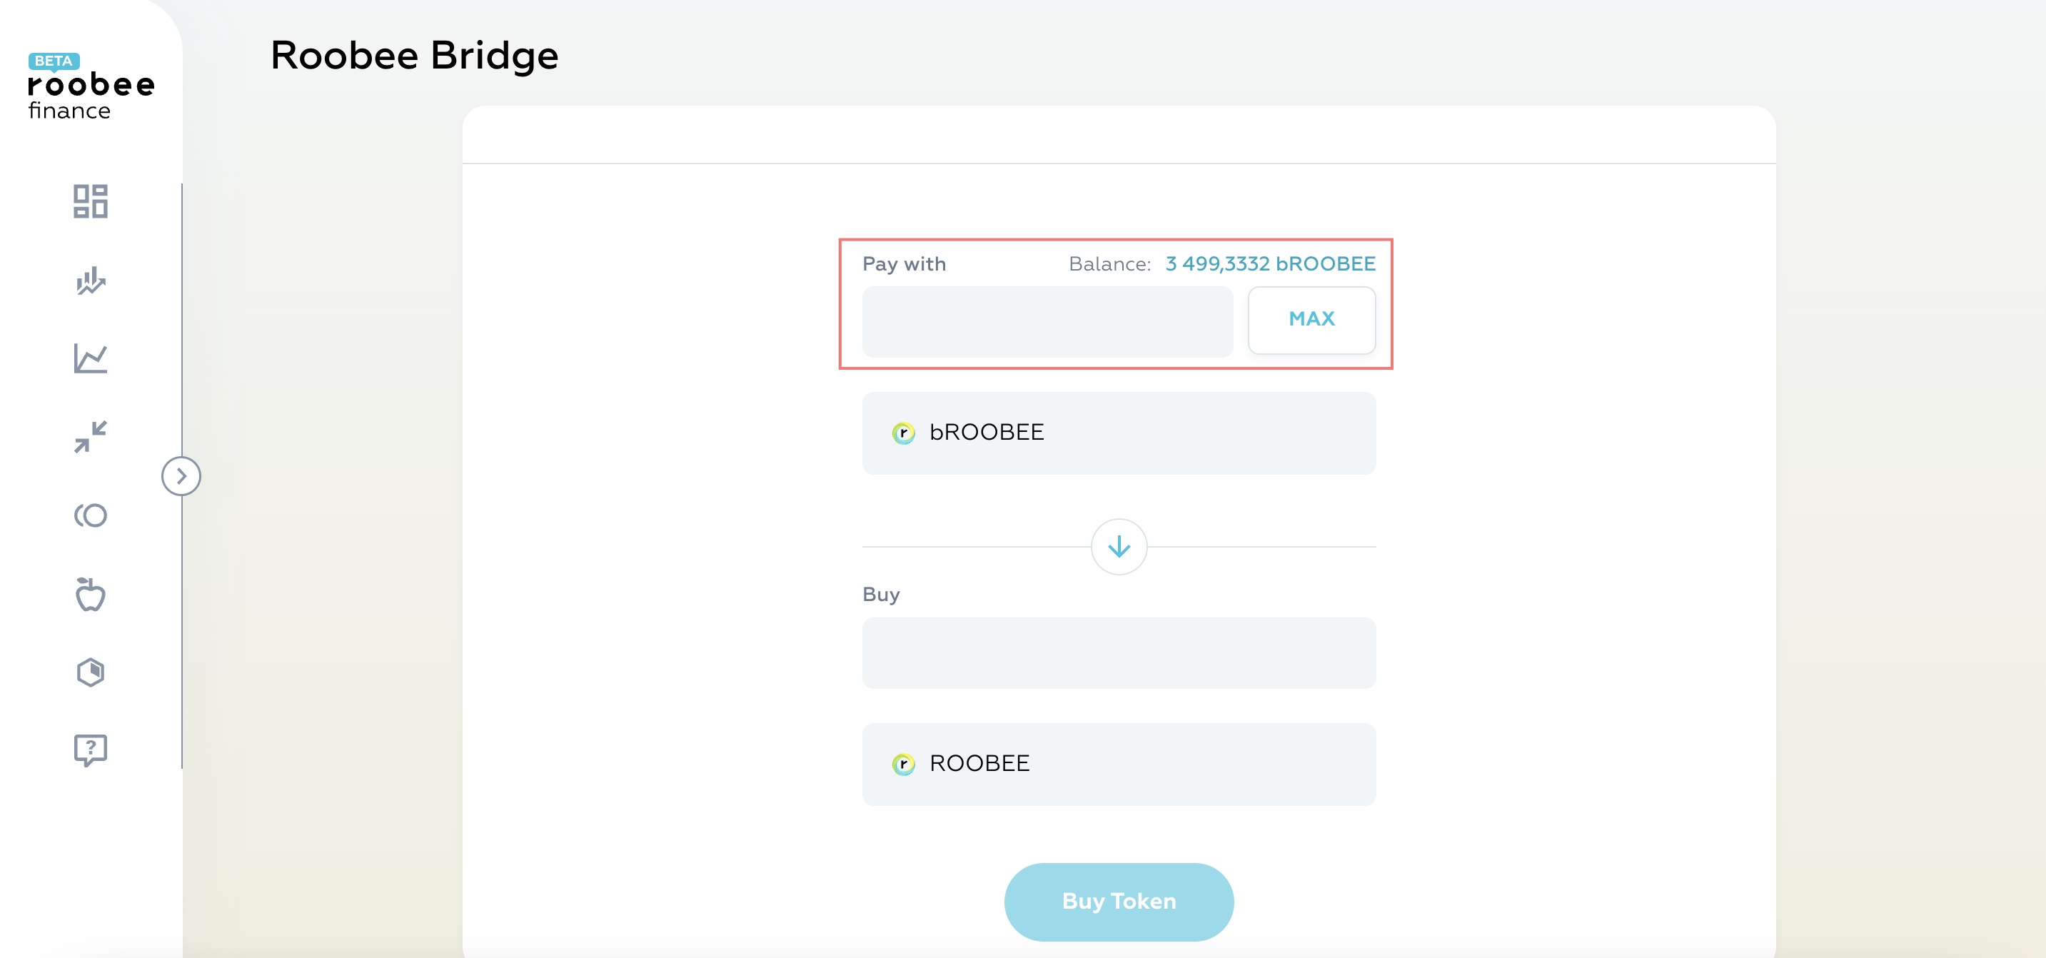
Task: Open the hexagon cube icon
Action: tap(91, 672)
